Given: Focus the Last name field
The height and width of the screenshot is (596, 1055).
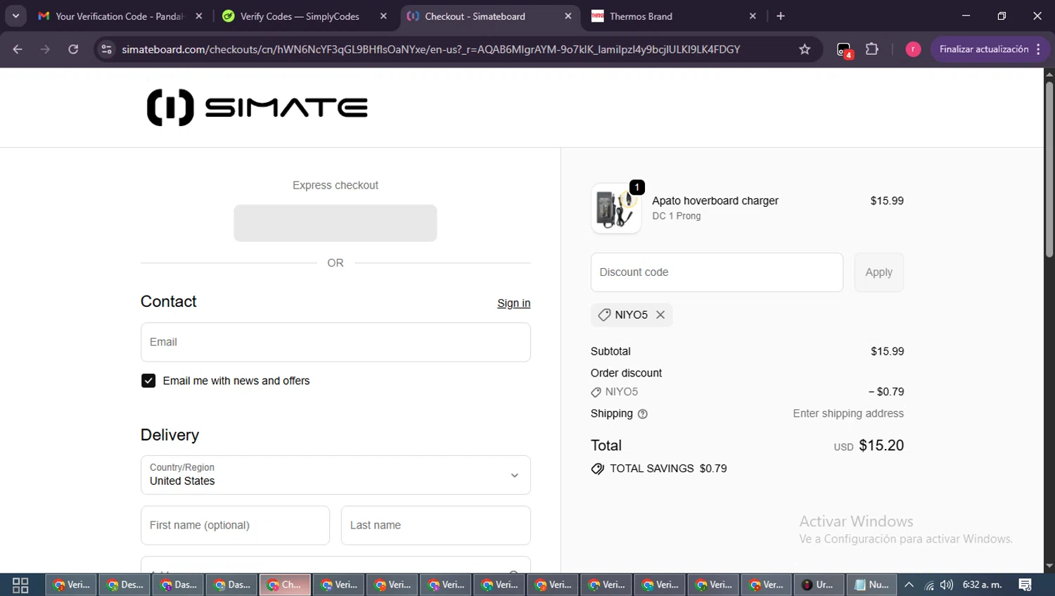Looking at the screenshot, I should [435, 525].
